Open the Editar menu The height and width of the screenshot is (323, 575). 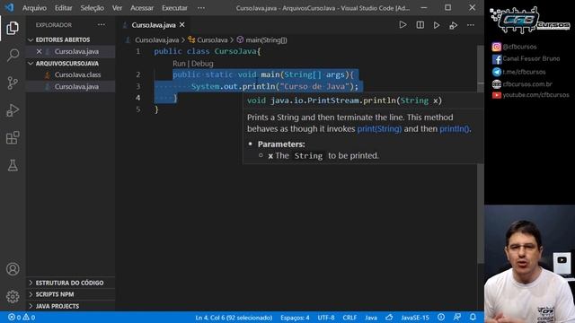pos(64,8)
